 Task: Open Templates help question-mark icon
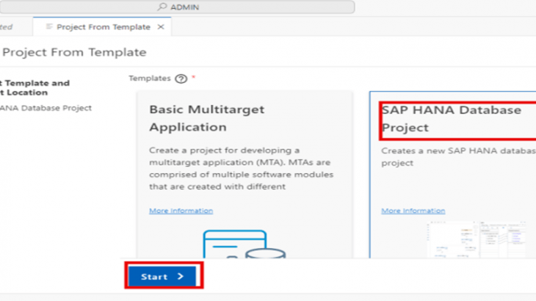pyautogui.click(x=181, y=79)
